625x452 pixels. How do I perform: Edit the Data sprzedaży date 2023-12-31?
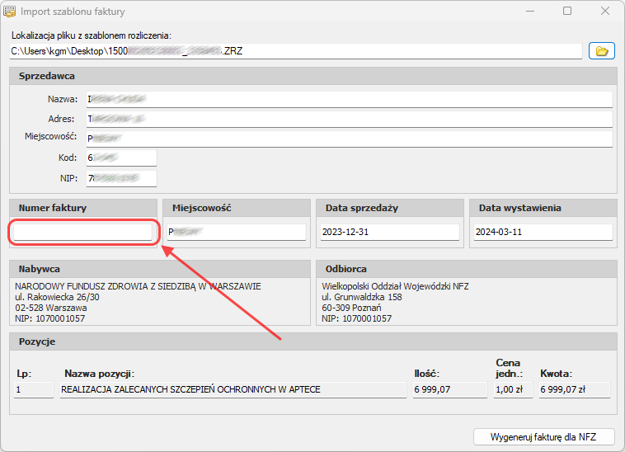[x=388, y=233]
